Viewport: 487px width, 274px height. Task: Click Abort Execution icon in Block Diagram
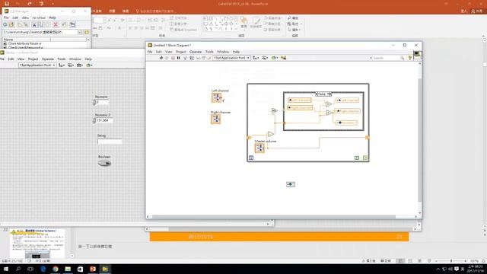173,58
